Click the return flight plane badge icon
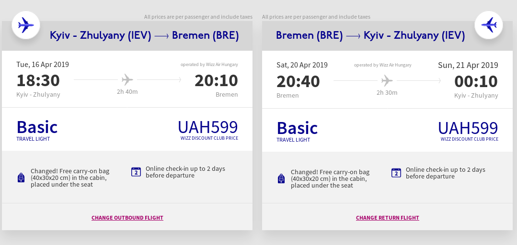The width and height of the screenshot is (517, 245). click(489, 25)
